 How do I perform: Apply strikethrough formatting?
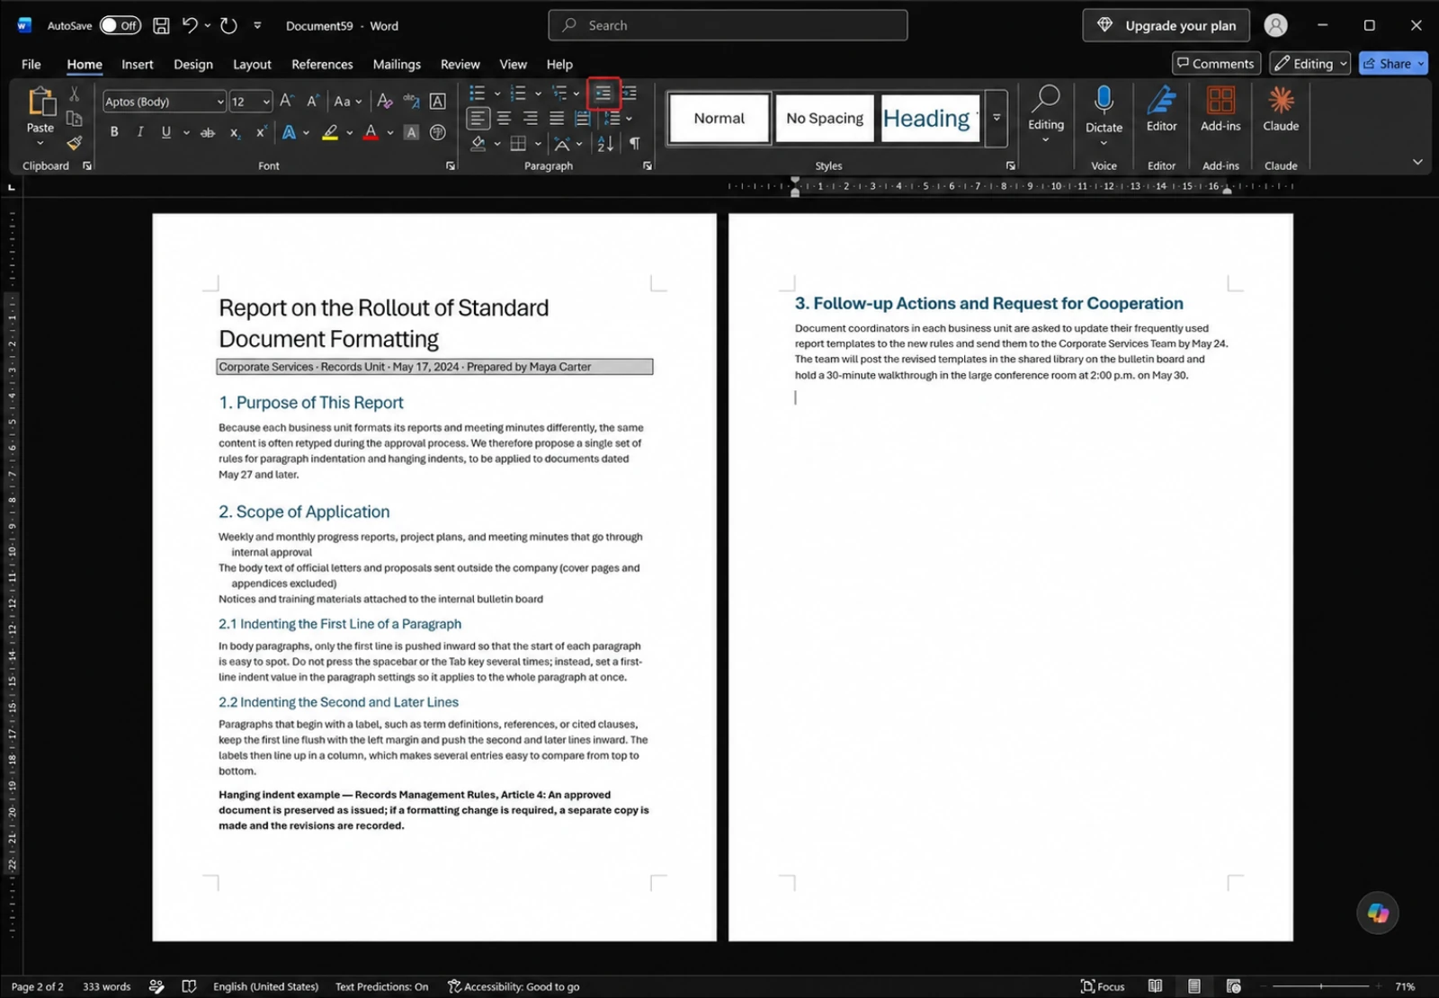click(x=208, y=132)
